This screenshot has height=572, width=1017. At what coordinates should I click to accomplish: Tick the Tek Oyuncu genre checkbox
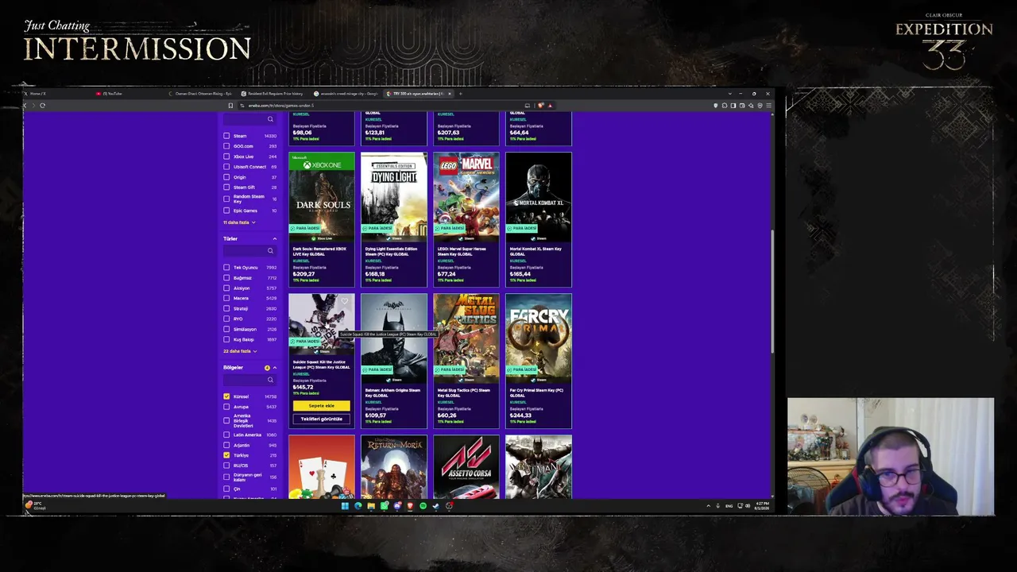coord(226,268)
